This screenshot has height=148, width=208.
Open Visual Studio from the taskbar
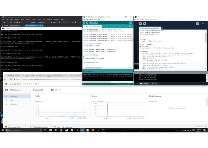66,130
